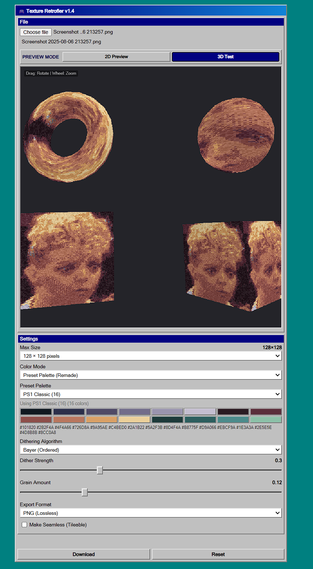Click the slate purple #4F4A66 swatch

pos(102,412)
